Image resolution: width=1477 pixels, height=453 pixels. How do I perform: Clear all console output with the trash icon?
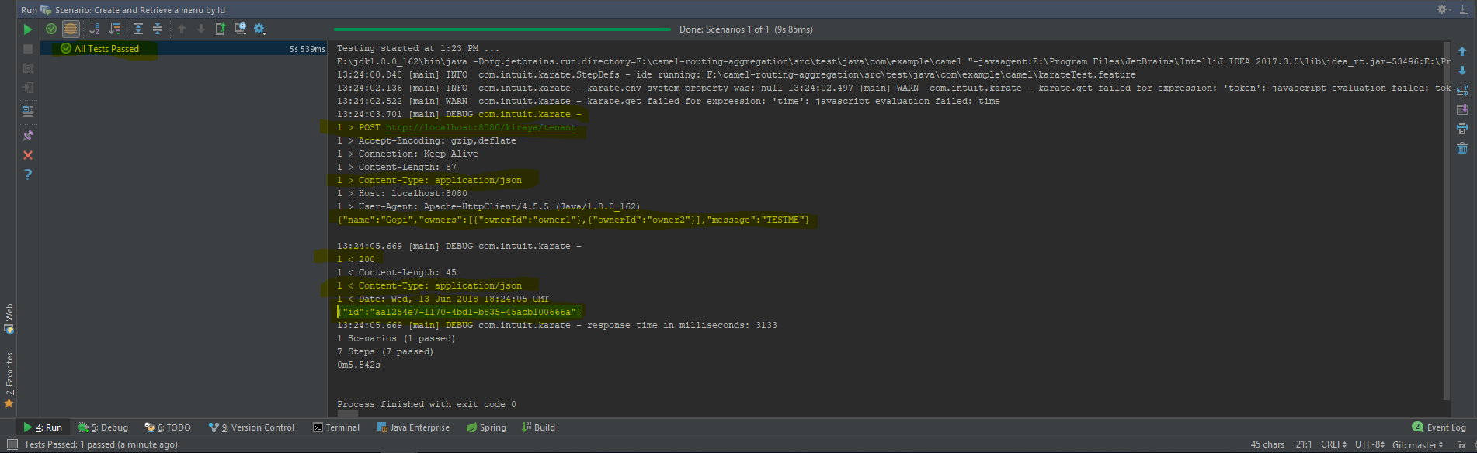(x=1462, y=148)
